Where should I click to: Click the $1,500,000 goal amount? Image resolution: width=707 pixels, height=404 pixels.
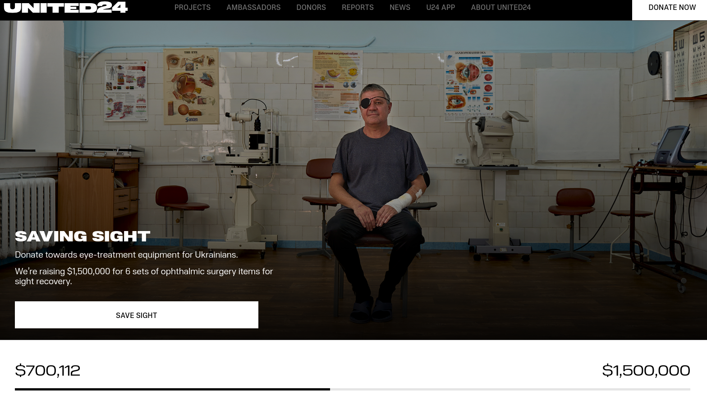(x=646, y=371)
